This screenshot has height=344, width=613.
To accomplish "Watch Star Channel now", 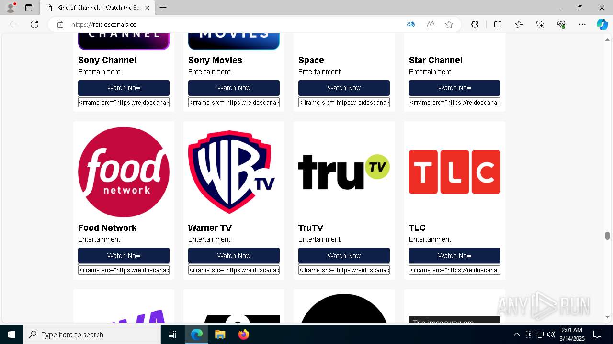I will tap(454, 88).
